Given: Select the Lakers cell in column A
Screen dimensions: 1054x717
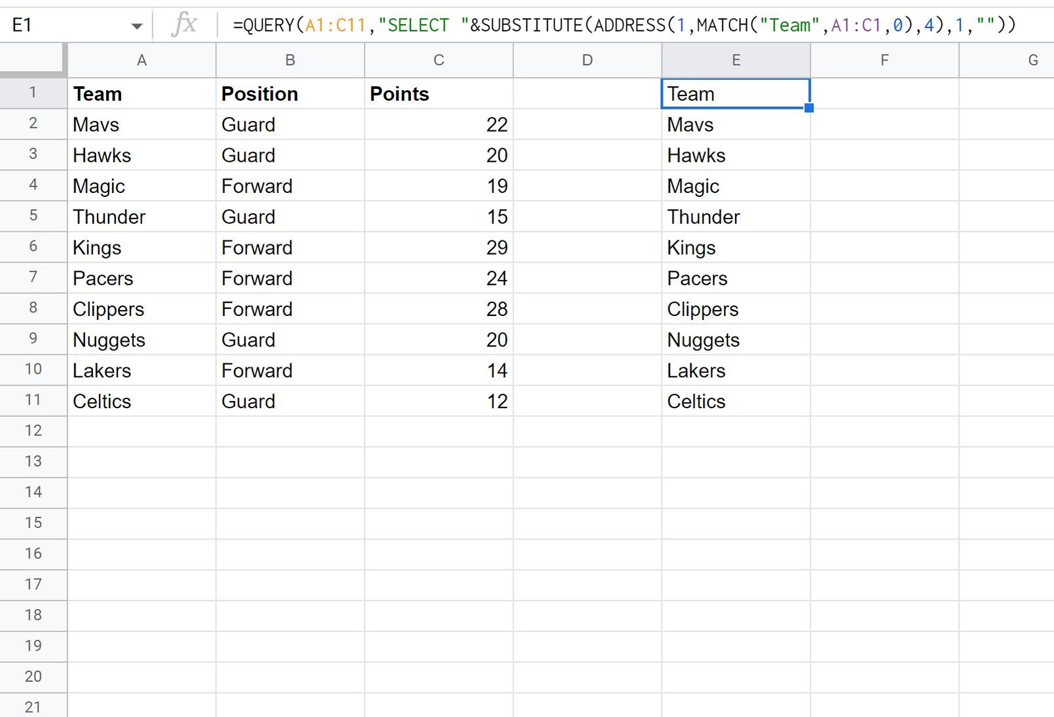Looking at the screenshot, I should (142, 370).
